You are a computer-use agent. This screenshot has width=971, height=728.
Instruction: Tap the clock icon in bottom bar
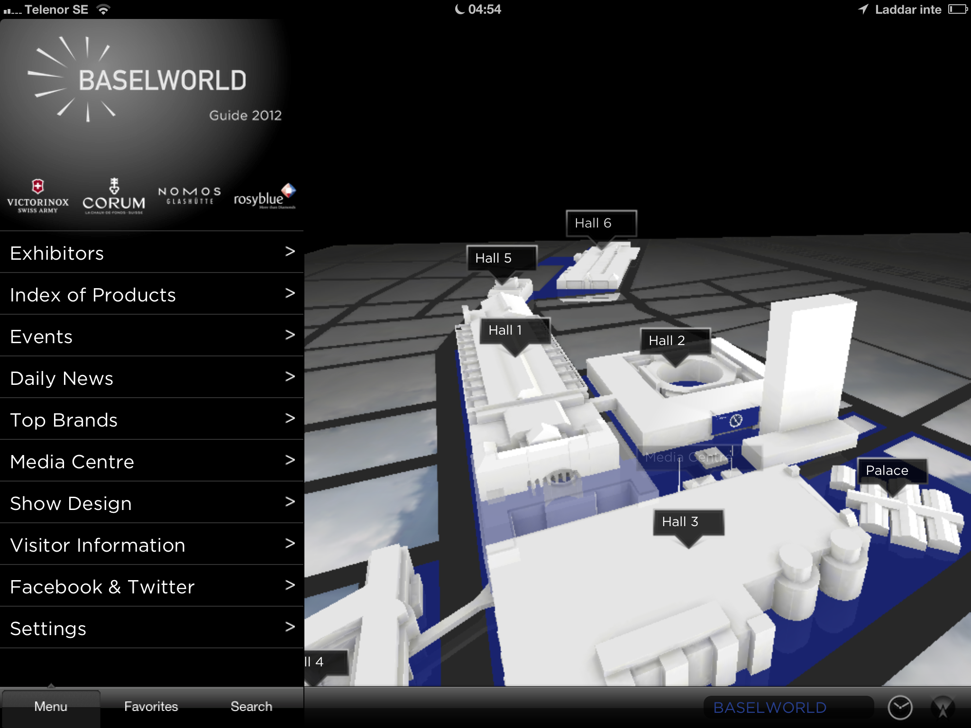[x=899, y=708]
